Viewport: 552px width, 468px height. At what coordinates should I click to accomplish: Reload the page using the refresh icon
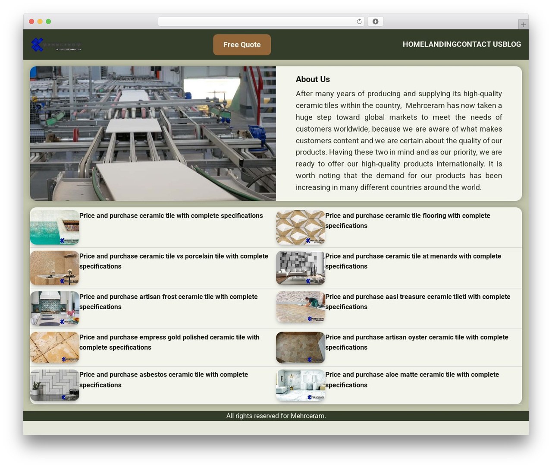click(359, 22)
